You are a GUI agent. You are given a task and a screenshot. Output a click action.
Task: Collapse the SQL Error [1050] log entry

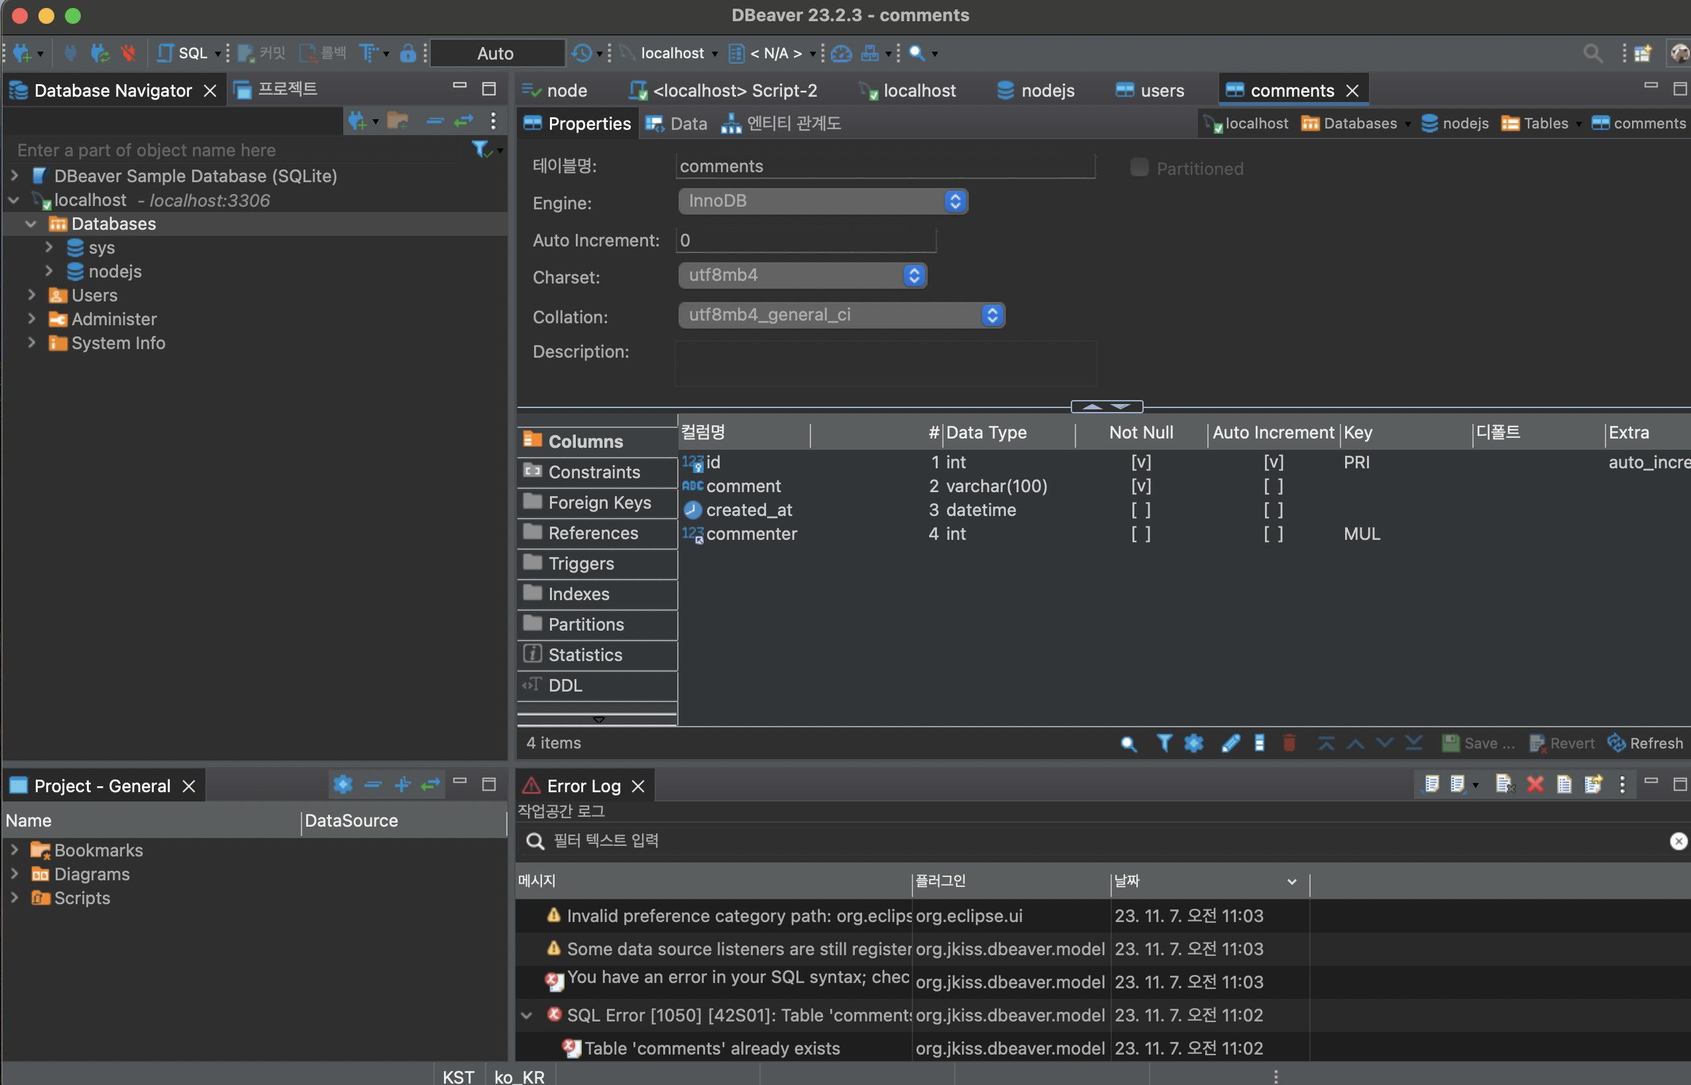526,1015
